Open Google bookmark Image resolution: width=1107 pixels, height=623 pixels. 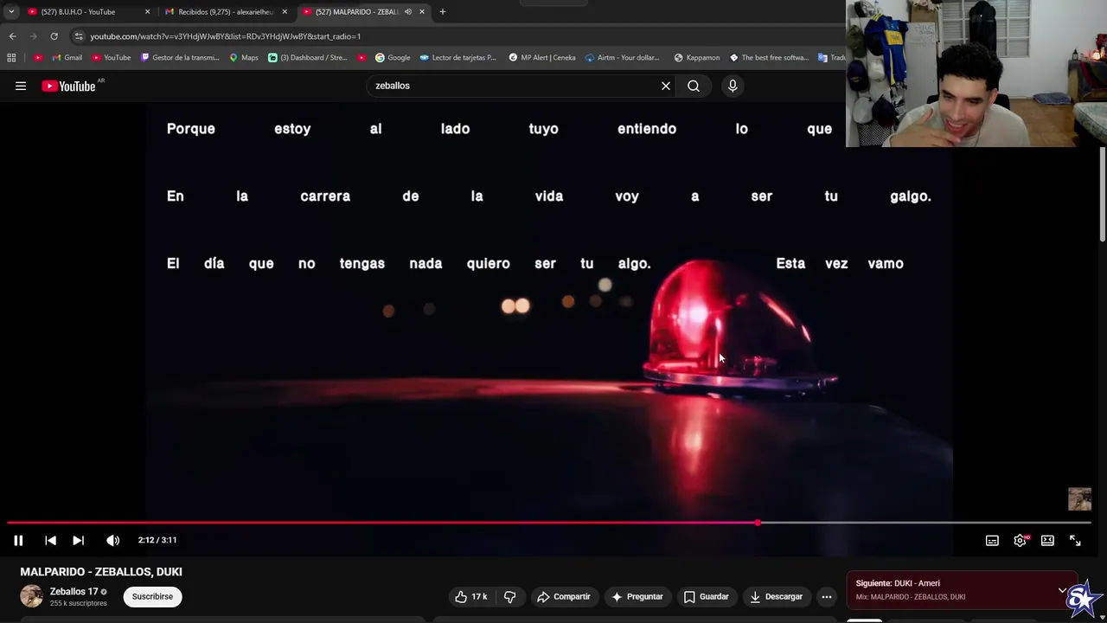click(x=393, y=58)
